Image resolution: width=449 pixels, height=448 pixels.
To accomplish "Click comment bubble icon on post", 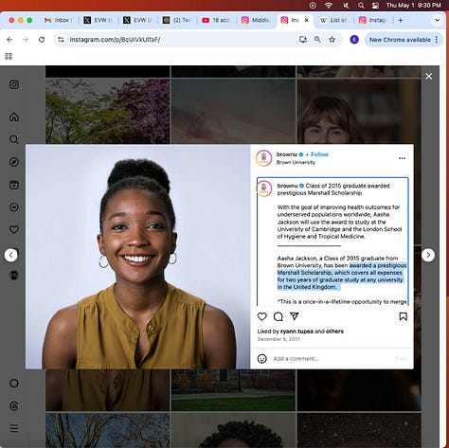I will (x=278, y=316).
